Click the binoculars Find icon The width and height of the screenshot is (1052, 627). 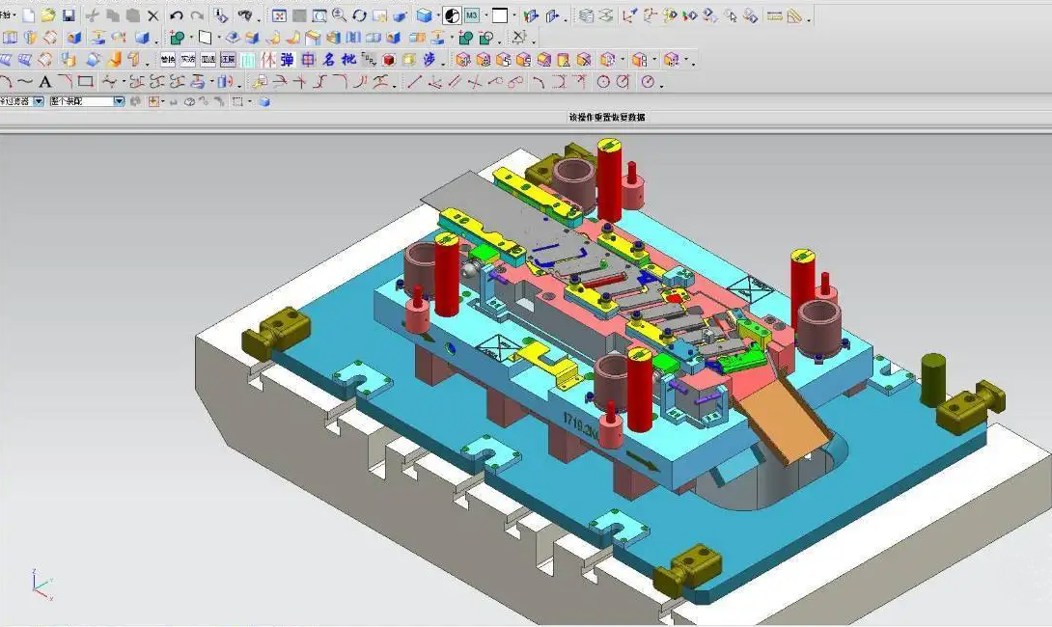pos(246,15)
